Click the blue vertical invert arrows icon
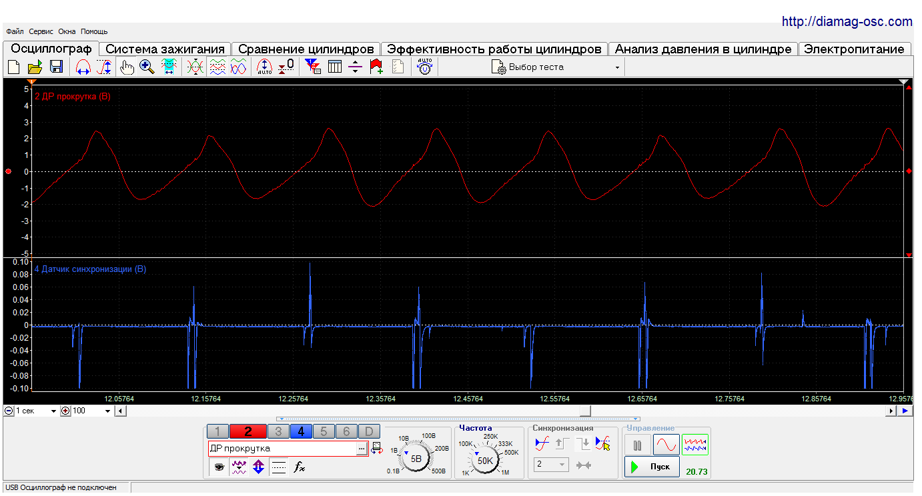The height and width of the screenshot is (496, 922). pyautogui.click(x=259, y=467)
